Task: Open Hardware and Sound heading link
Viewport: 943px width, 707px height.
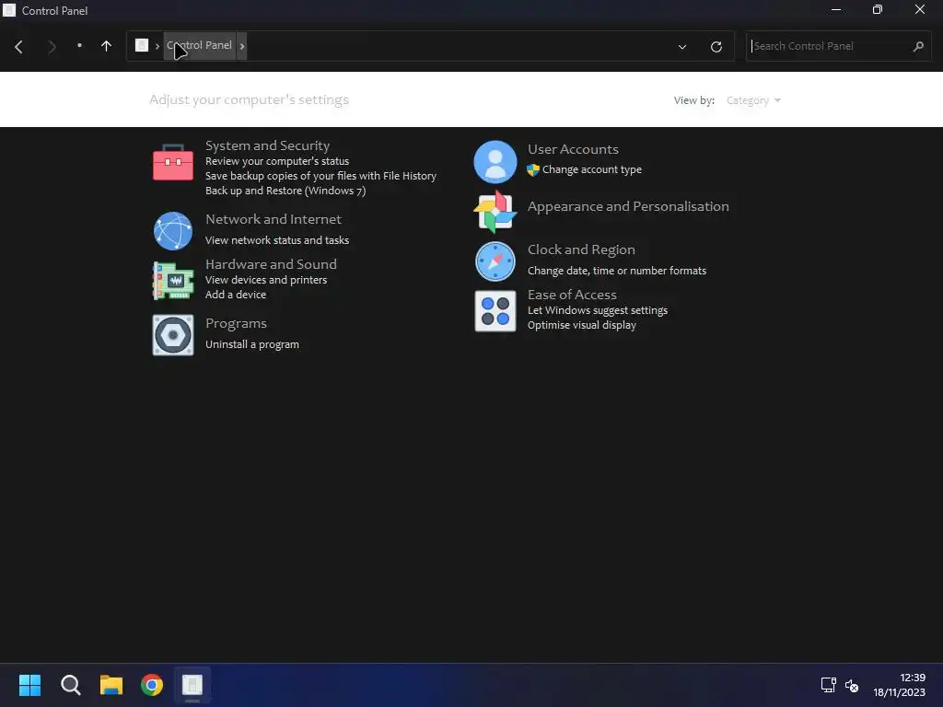Action: 271,264
